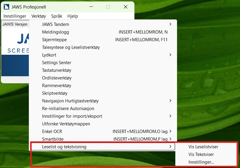Click the INSERT+MELLOMROM,O lag shortcut text
The height and width of the screenshot is (168, 240).
140,132
